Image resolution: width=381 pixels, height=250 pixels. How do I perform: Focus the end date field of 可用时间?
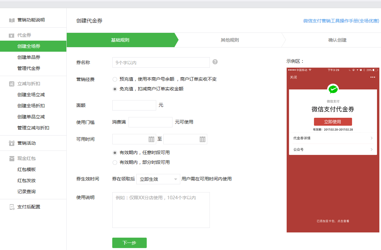click(x=185, y=139)
